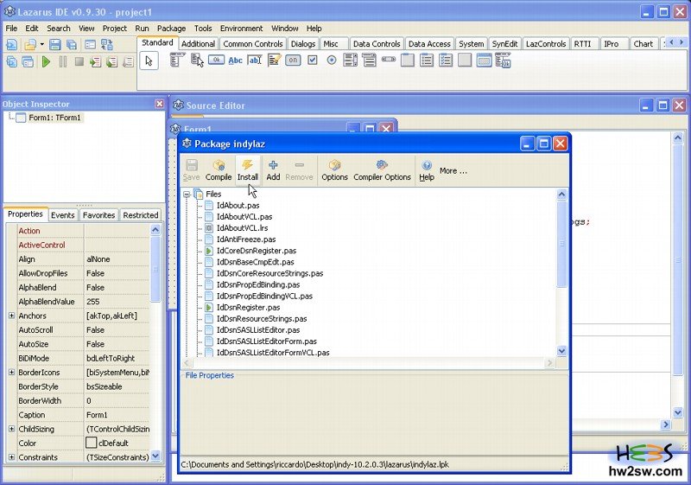Select the TScrollBar component icon
The width and height of the screenshot is (691, 485).
[389, 59]
